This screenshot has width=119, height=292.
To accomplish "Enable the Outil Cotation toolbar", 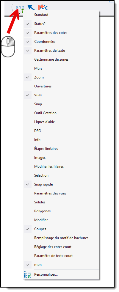I will pos(62,113).
